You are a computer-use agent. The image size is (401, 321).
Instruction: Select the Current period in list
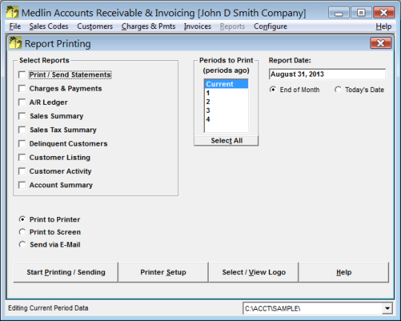[226, 84]
